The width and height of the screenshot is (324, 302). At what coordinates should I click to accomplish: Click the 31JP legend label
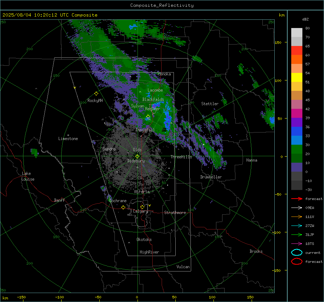[x=310, y=234]
